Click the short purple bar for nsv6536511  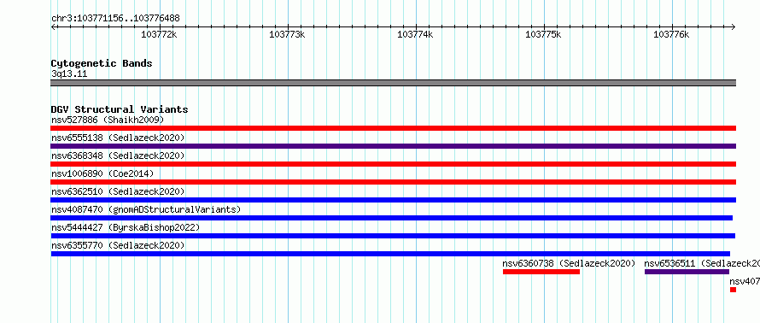pos(687,272)
